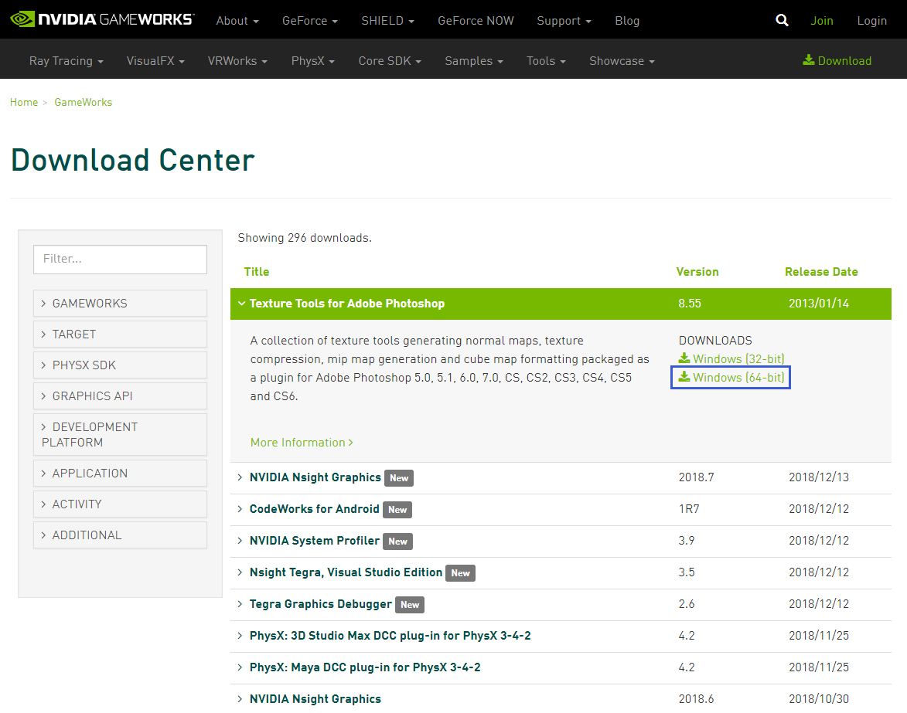Image resolution: width=907 pixels, height=713 pixels.
Task: Expand the ACTIVITY filter category
Action: pyautogui.click(x=121, y=504)
